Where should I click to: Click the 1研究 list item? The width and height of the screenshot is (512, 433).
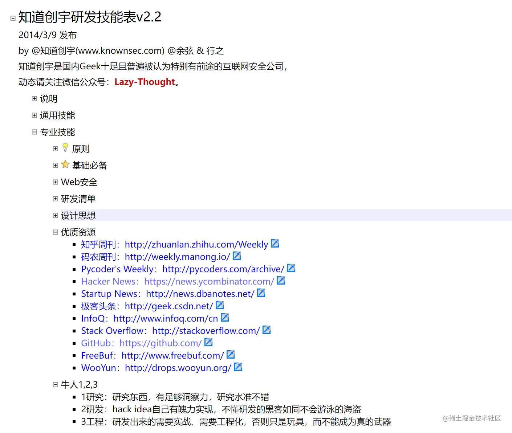[x=175, y=397]
